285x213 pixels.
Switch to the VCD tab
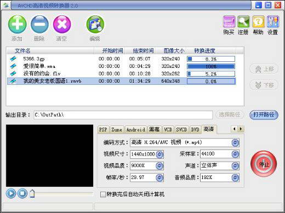tap(168, 130)
